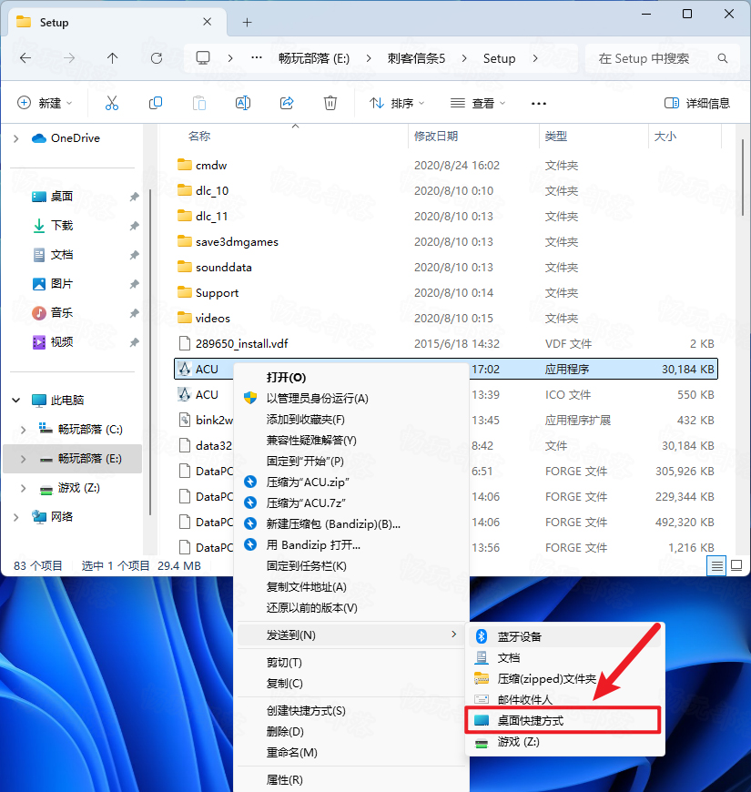Open a new tab with plus button
Image resolution: width=751 pixels, height=792 pixels.
click(247, 22)
